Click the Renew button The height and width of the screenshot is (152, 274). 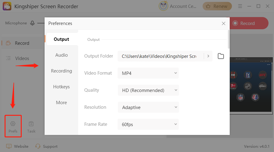pos(217,6)
